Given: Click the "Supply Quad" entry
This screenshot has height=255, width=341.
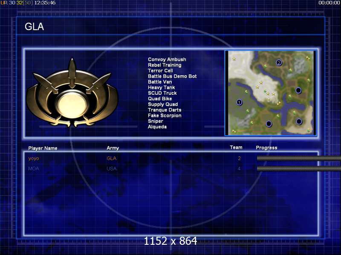Looking at the screenshot, I should click(x=163, y=105).
